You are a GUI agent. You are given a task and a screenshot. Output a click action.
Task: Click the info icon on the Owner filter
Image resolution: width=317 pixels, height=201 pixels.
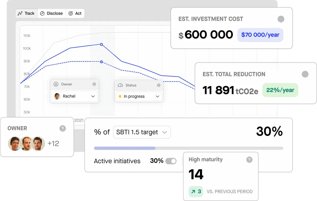94,84
